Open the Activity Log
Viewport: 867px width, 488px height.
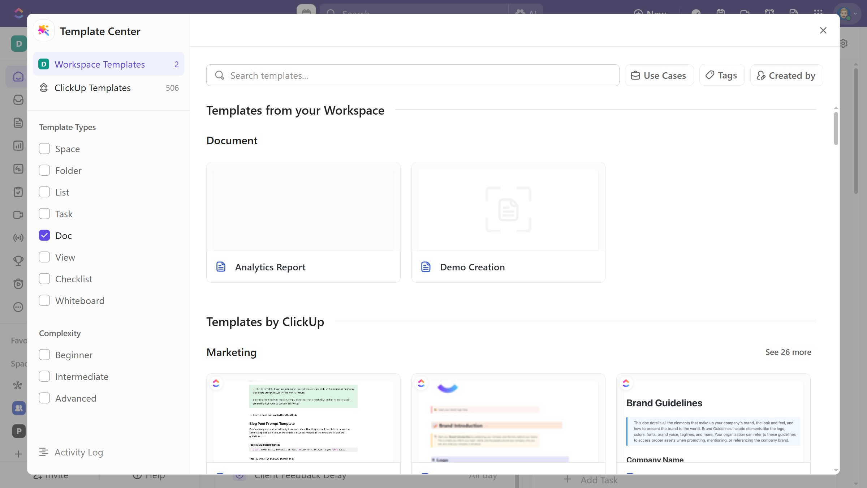[71, 452]
